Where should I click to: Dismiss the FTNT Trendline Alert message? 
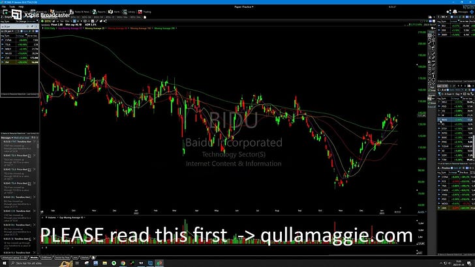tap(34, 141)
